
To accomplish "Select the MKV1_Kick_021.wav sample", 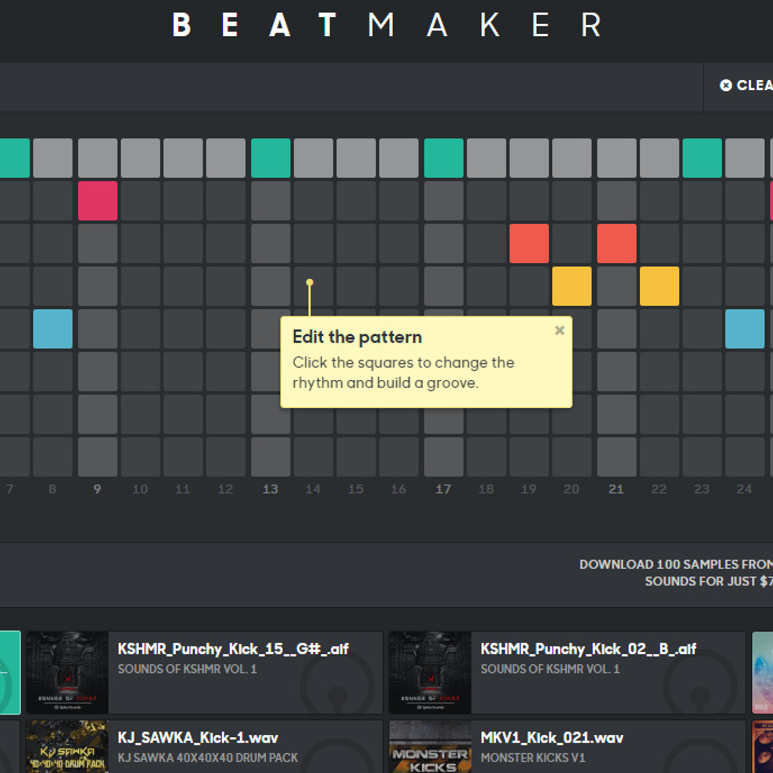I will pyautogui.click(x=567, y=746).
